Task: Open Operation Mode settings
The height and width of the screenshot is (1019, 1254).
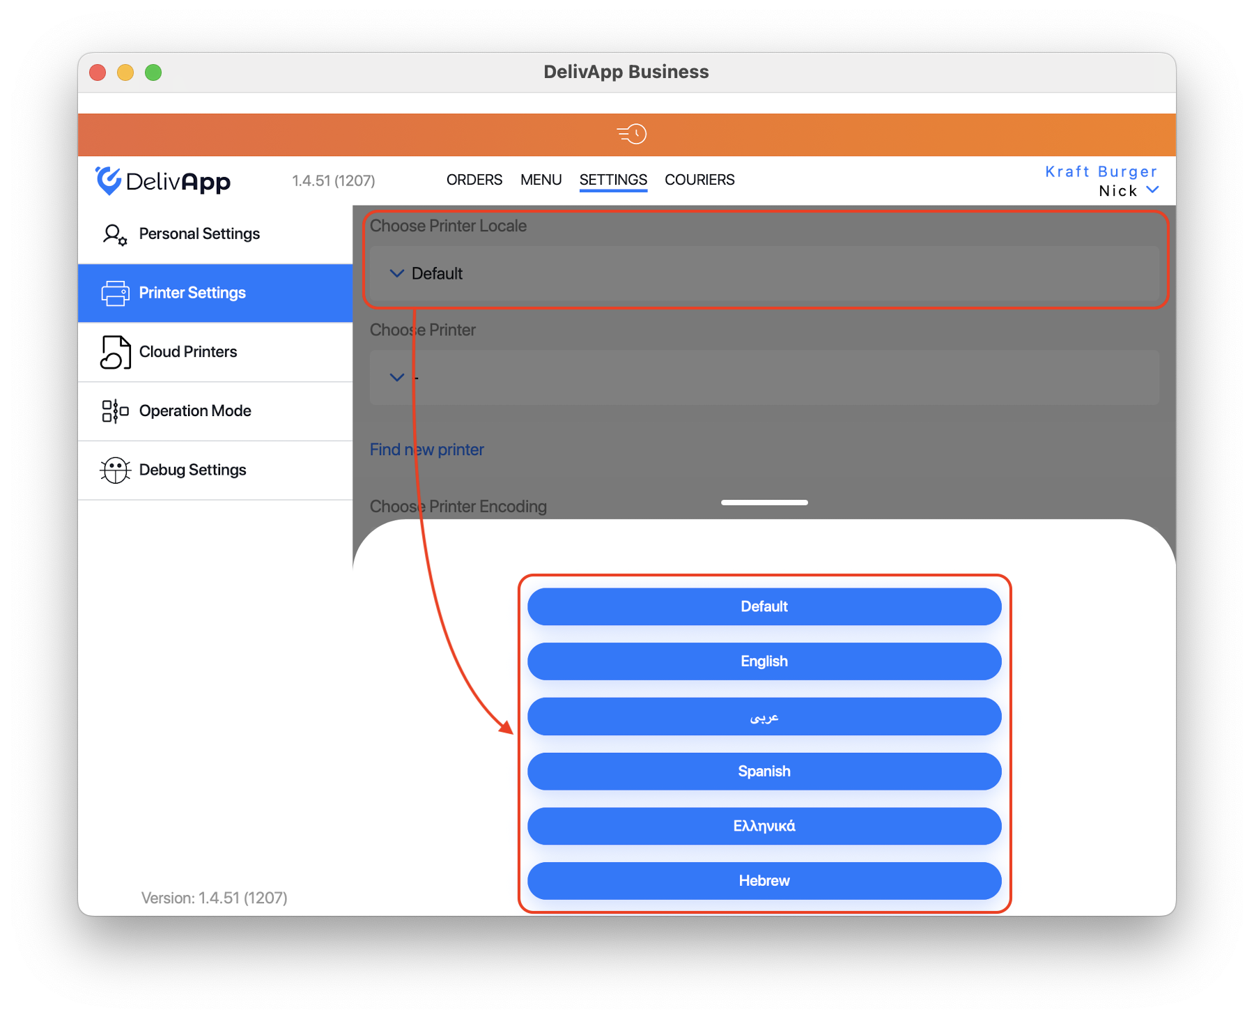Action: (x=215, y=411)
